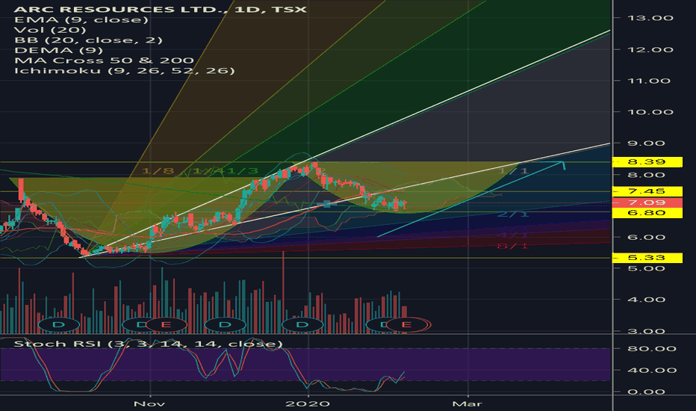This screenshot has width=696, height=411.
Task: Click the blue cross marker on the chart
Action: coord(326,204)
